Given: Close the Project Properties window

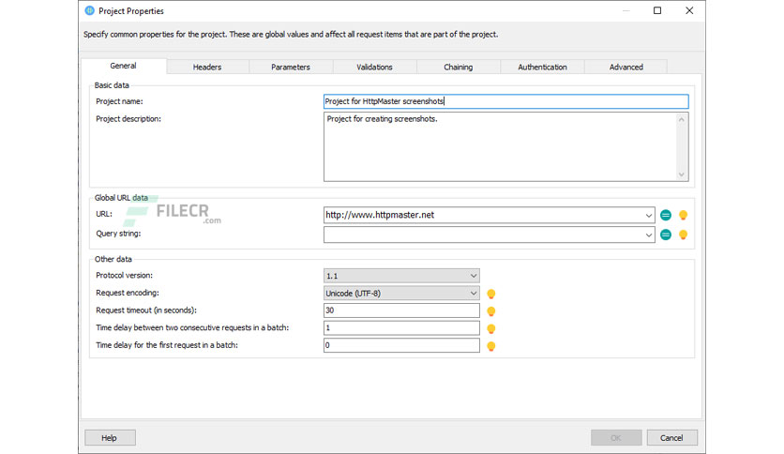Looking at the screenshot, I should coord(689,10).
